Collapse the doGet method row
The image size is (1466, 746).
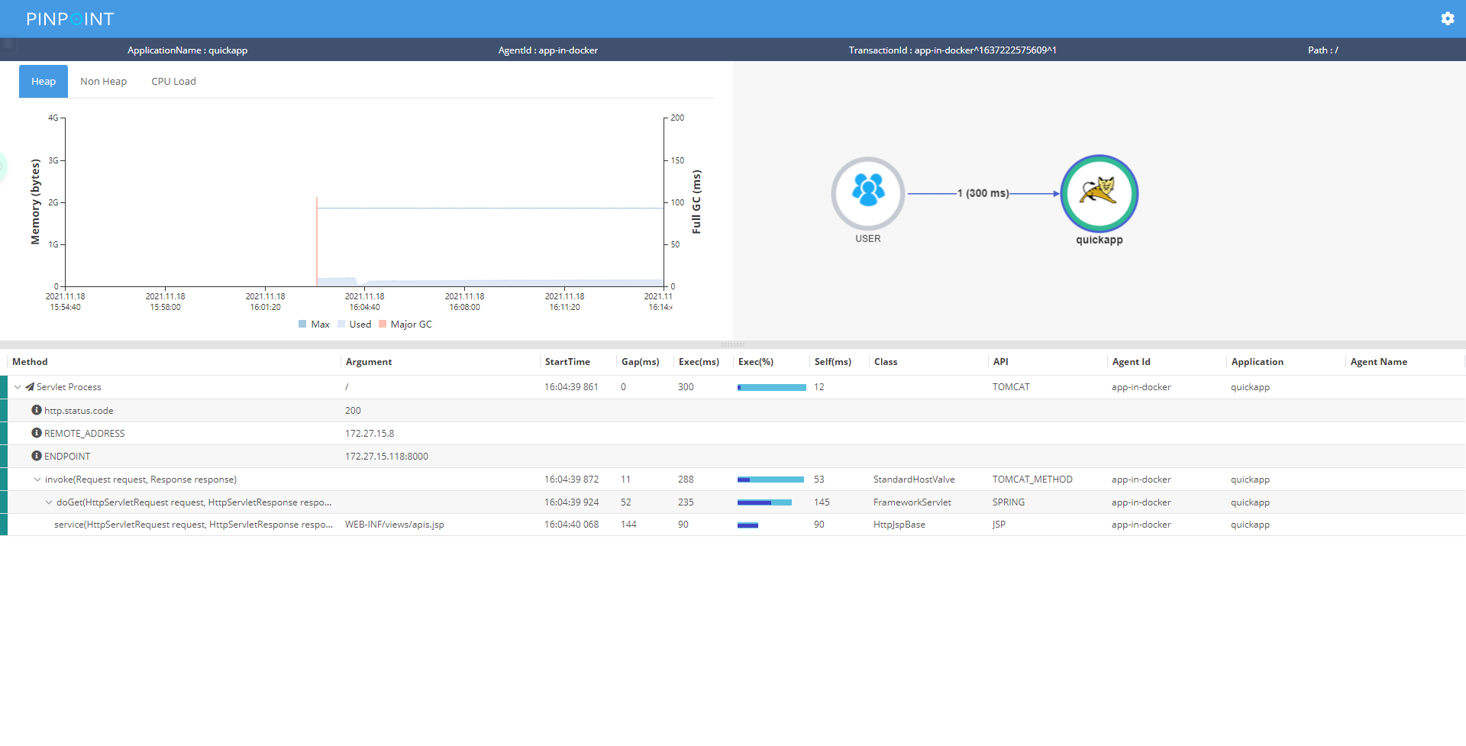pos(49,502)
